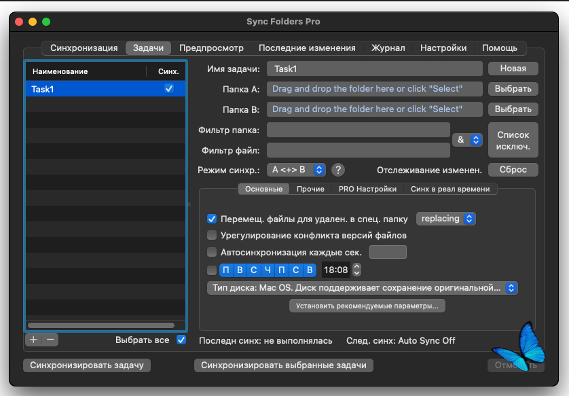Click the auto-sync seconds input field
569x396 pixels.
point(388,252)
